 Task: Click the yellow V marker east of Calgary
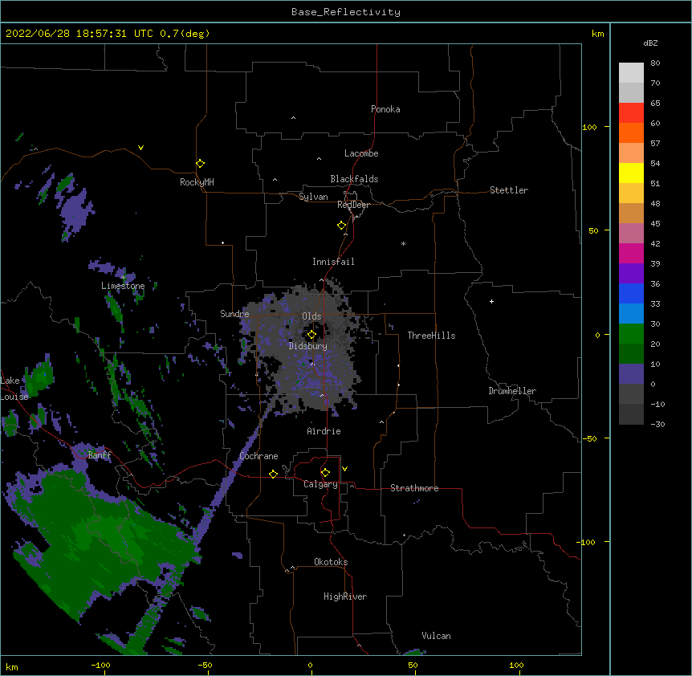point(344,469)
